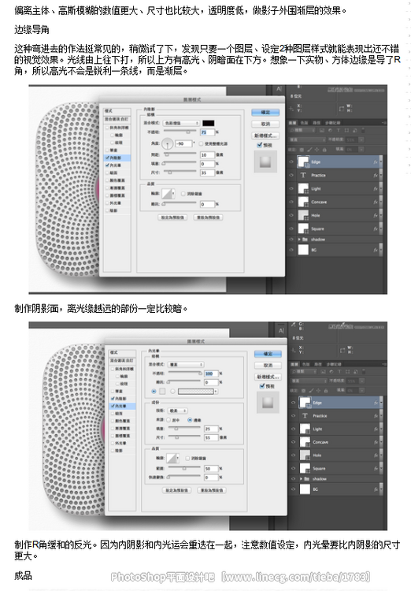Open contour picker arrow in Inner Glow dialog
Image resolution: width=411 pixels, height=591 pixels.
178,459
